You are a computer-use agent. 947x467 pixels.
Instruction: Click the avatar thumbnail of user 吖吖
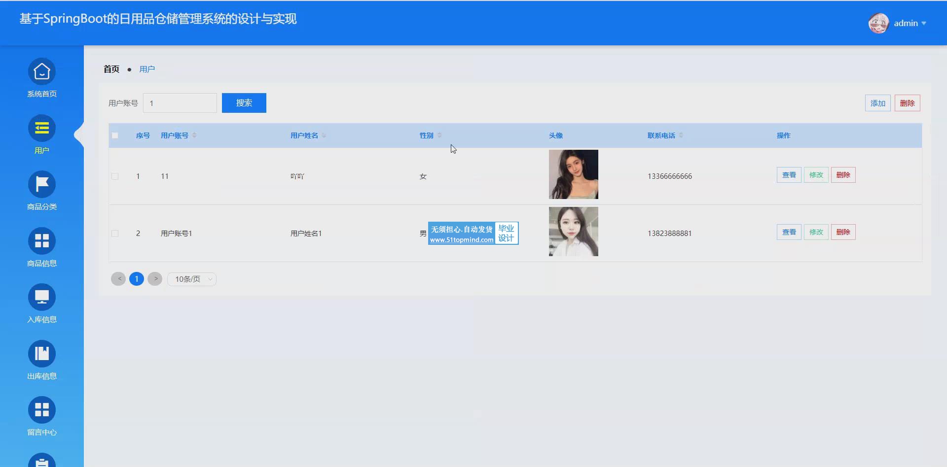(573, 174)
